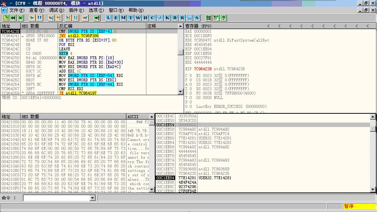Click the Restart program rewind icon

coord(13,18)
